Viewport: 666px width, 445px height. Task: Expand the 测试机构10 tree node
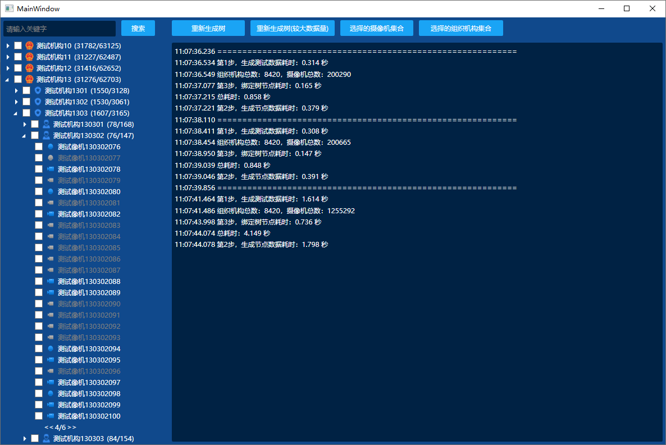8,45
